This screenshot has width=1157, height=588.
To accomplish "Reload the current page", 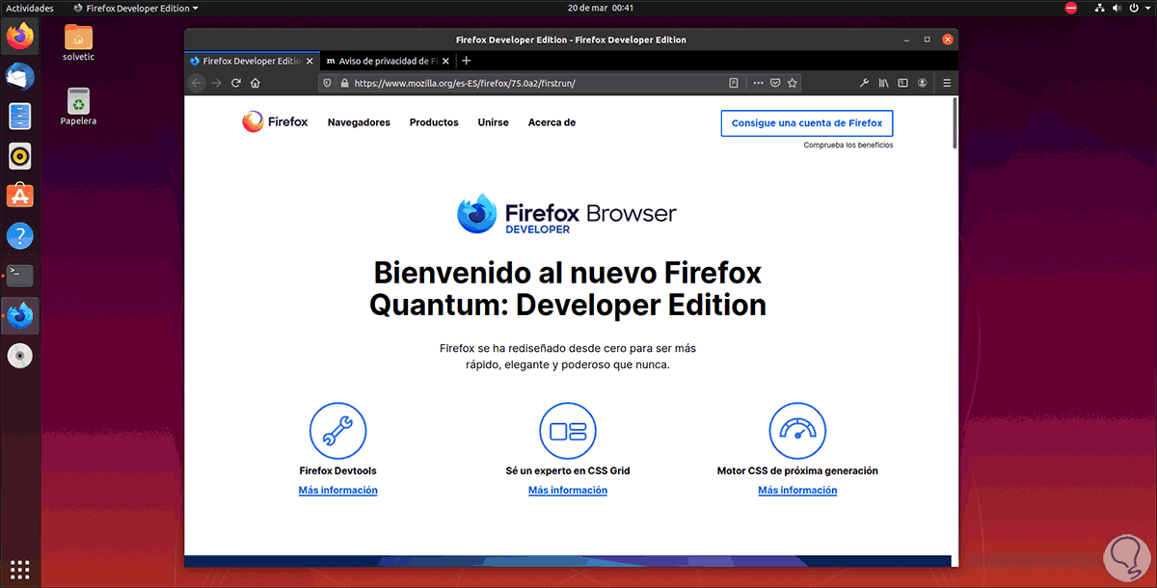I will click(x=236, y=83).
